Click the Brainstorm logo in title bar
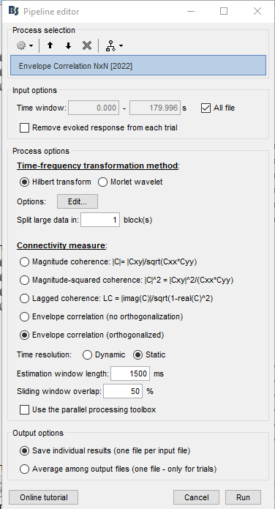 point(14,11)
